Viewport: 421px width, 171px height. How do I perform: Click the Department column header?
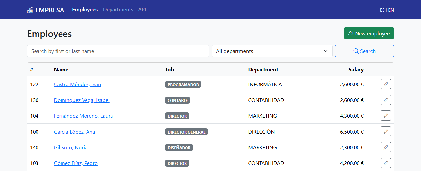coord(263,69)
